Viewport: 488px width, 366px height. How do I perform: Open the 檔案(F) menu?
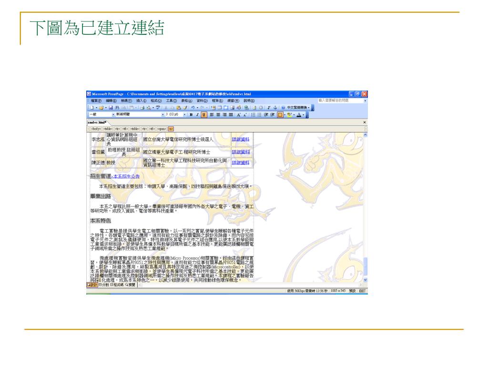96,101
